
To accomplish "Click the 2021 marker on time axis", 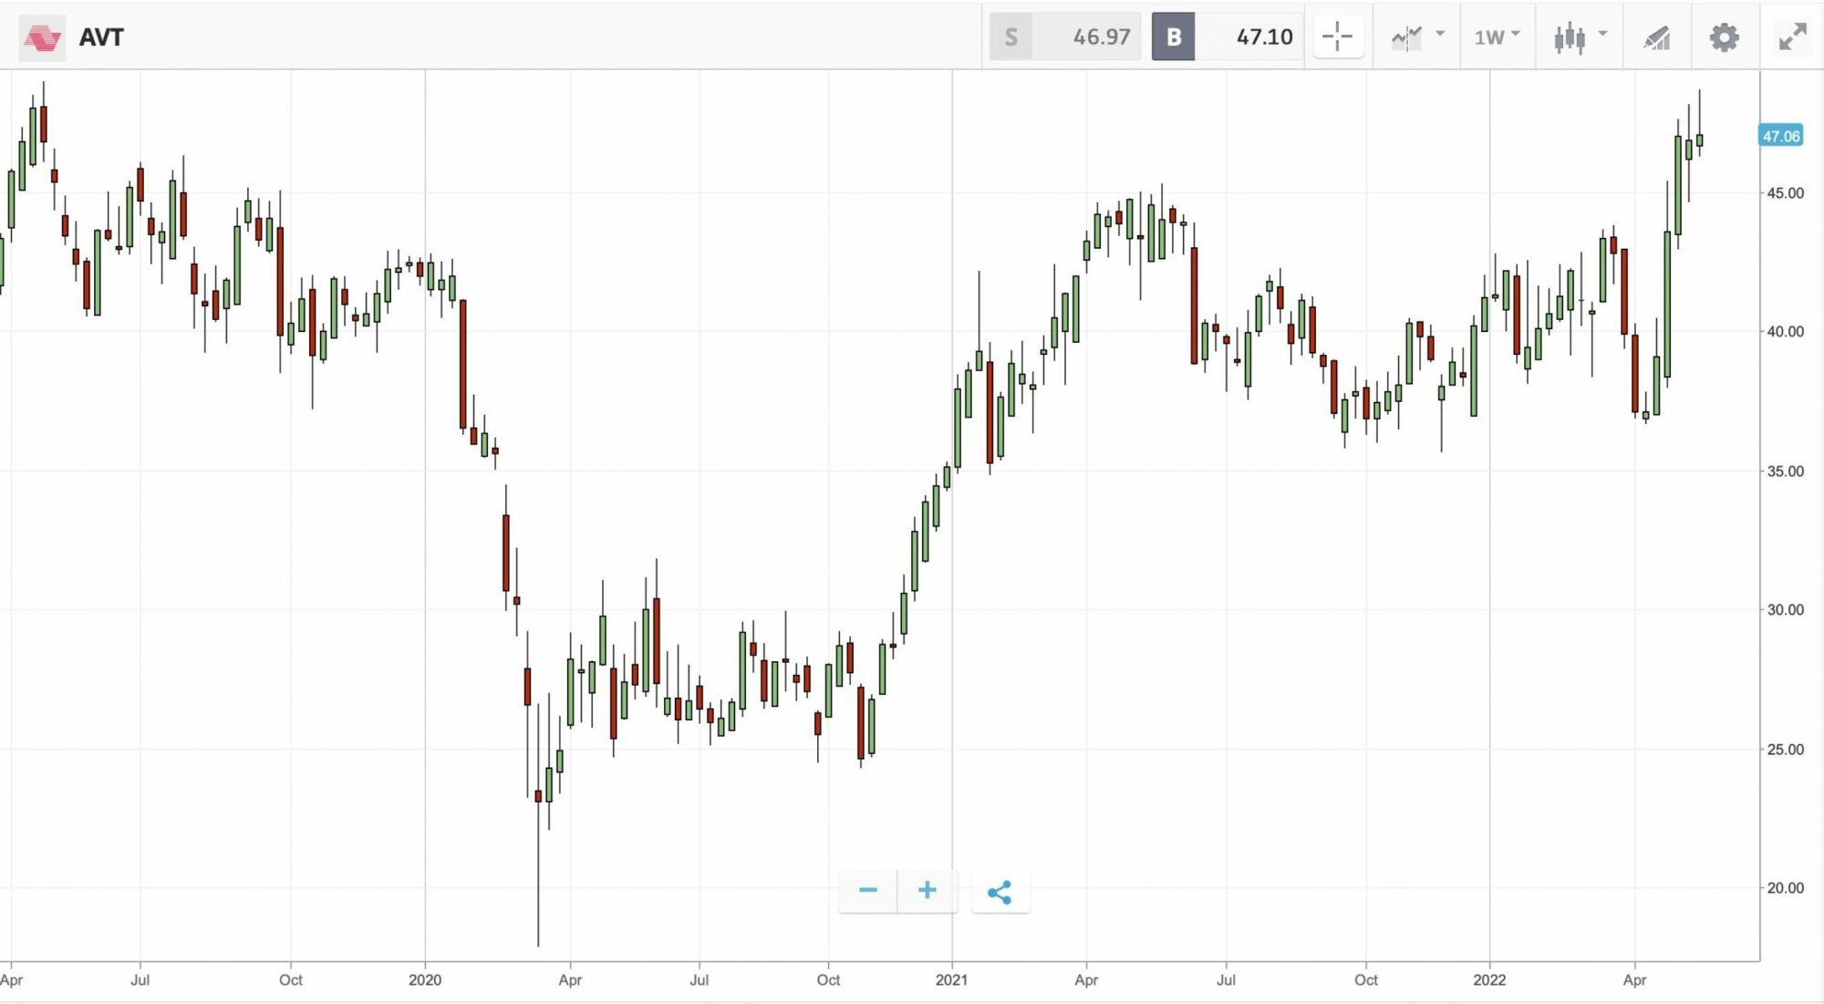I will (951, 980).
